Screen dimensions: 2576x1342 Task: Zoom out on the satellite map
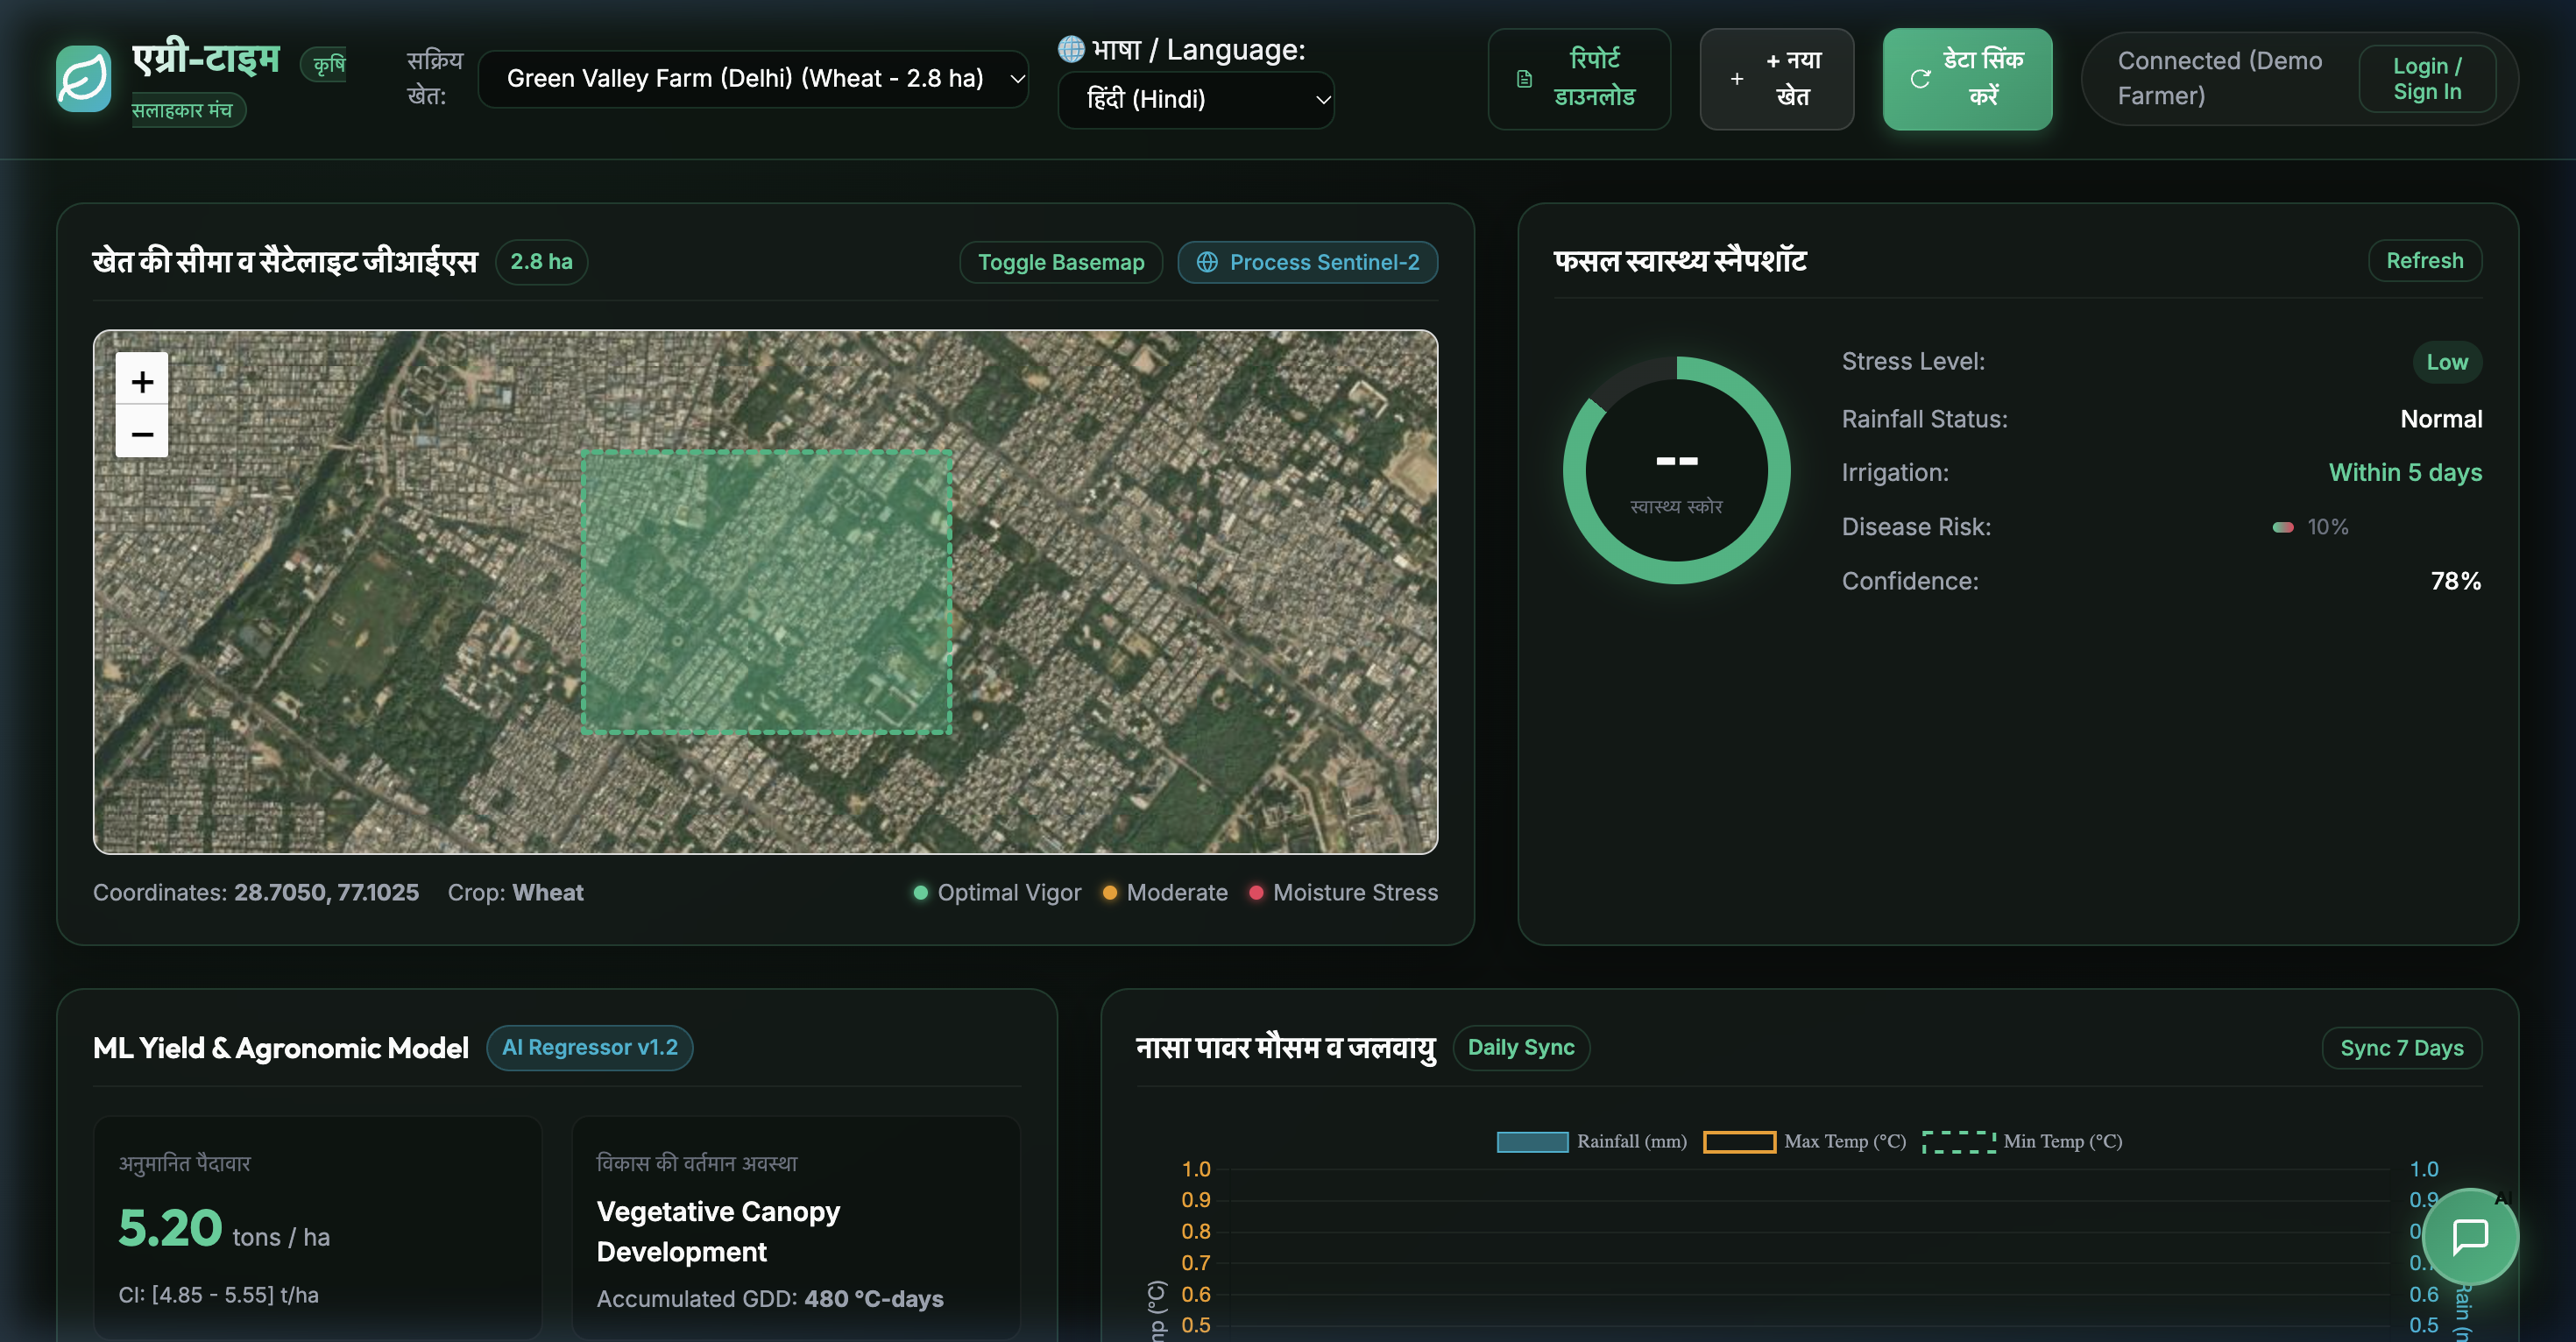pos(142,432)
